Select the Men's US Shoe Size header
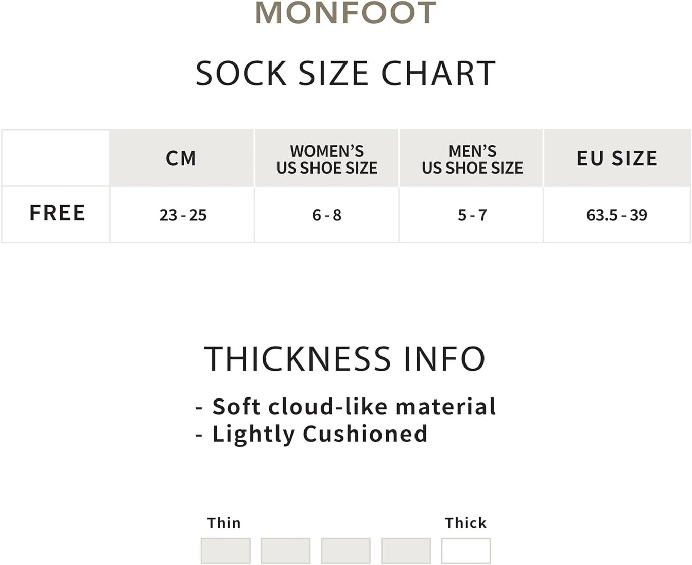Viewport: 692px width, 565px height. pos(472,159)
